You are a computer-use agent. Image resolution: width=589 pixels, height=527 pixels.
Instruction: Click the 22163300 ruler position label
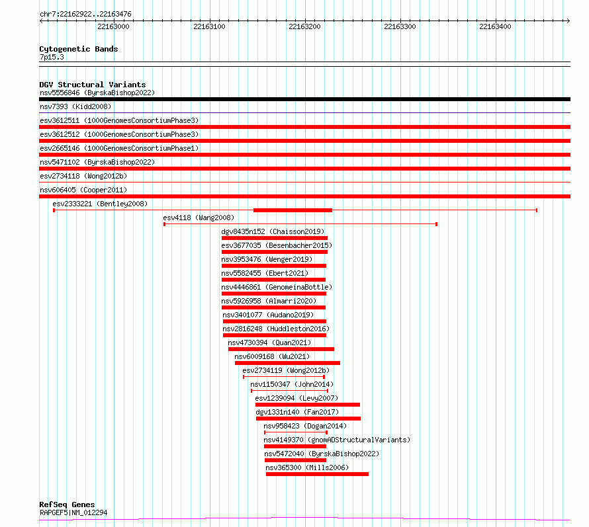click(400, 26)
